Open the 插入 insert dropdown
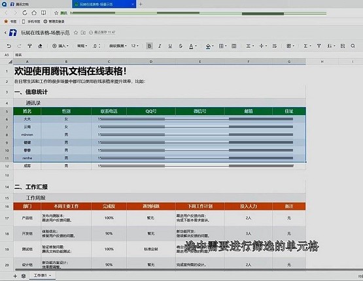The height and width of the screenshot is (281, 363). point(60,46)
